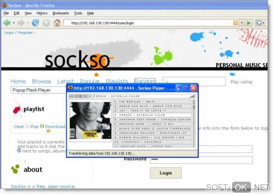Open the View menu
This screenshot has height=194, width=273.
pos(28,13)
